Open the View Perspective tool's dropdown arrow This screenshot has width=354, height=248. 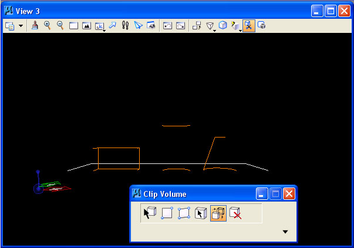215,31
